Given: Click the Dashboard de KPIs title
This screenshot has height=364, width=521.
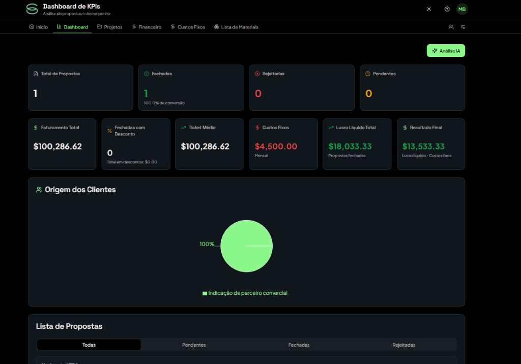Looking at the screenshot, I should (x=71, y=6).
